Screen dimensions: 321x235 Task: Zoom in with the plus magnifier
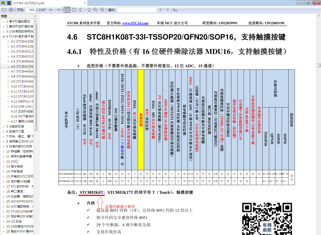pos(102,10)
